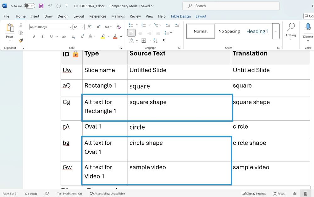Toggle Italic formatting

42,37
